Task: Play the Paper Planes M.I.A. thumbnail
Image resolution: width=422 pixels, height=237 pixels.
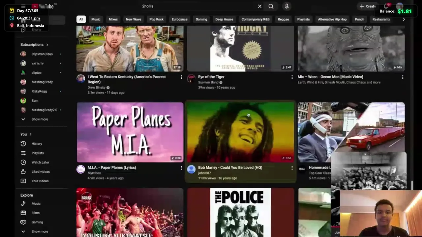Action: (130, 132)
